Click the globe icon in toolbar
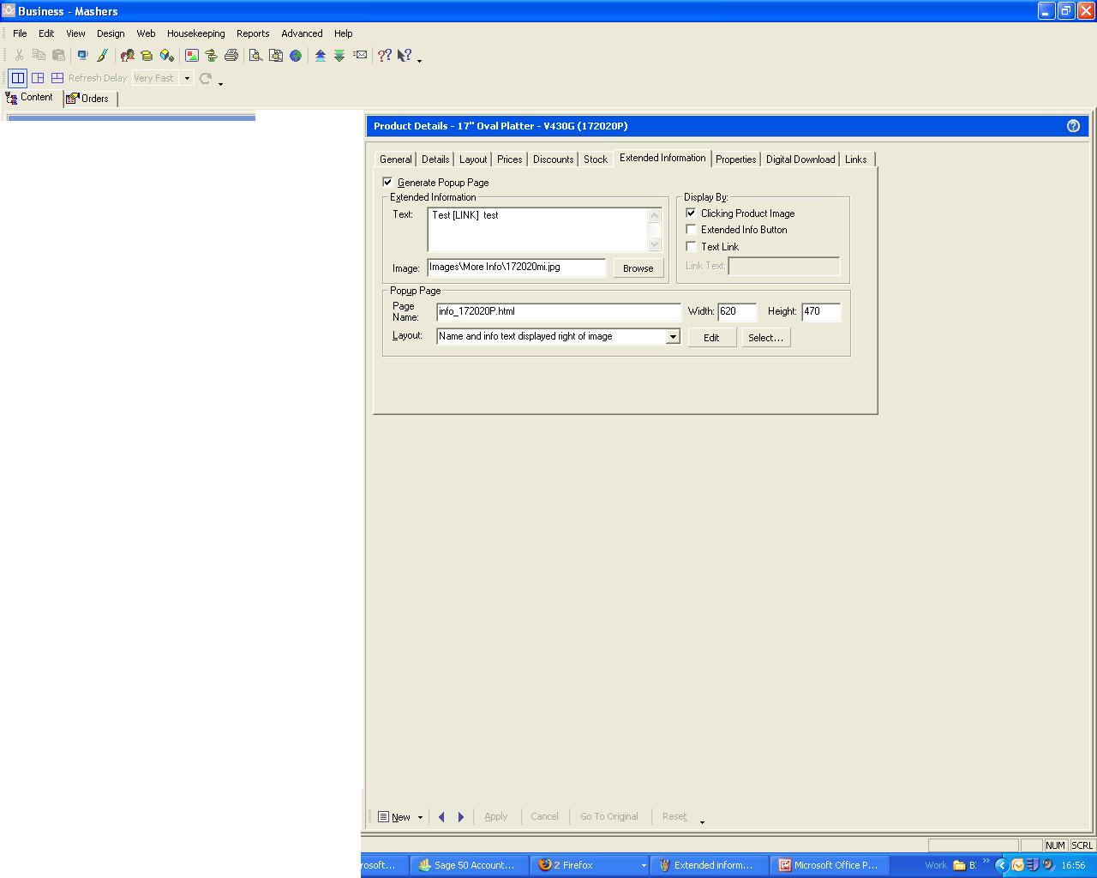1097x878 pixels. click(x=296, y=56)
